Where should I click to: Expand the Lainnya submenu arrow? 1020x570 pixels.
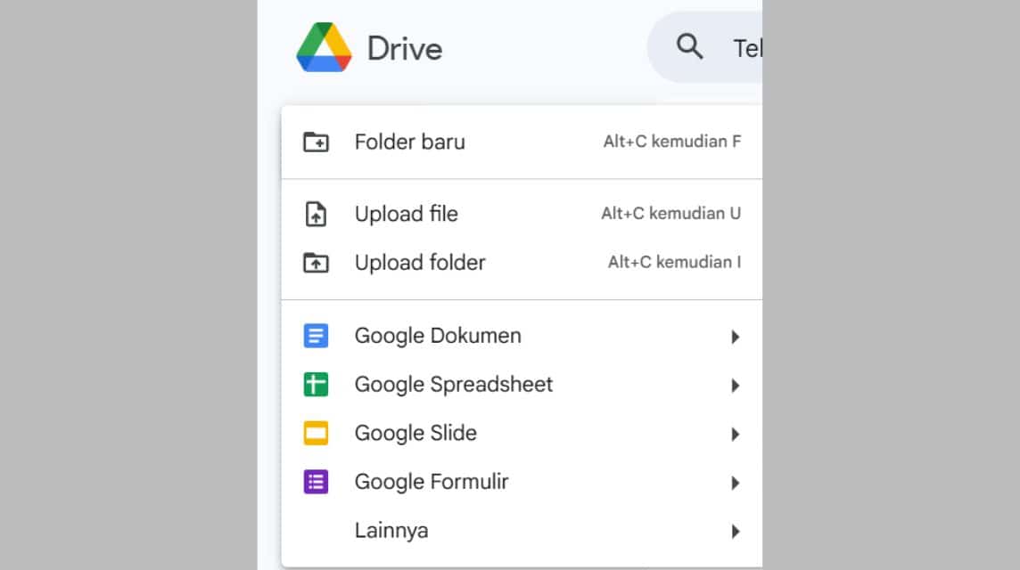735,532
